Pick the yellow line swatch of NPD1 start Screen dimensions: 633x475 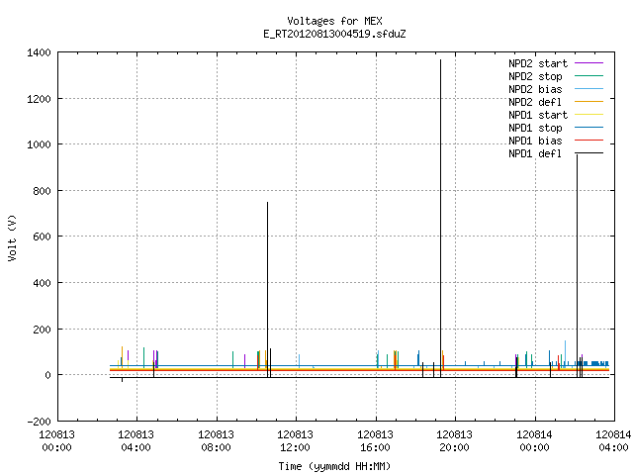(x=589, y=115)
